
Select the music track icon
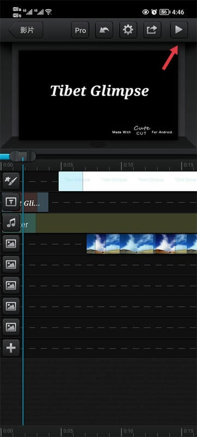11,223
